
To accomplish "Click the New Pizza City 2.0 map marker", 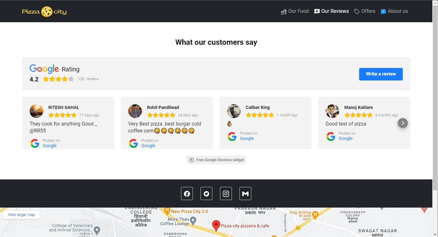I will [167, 210].
